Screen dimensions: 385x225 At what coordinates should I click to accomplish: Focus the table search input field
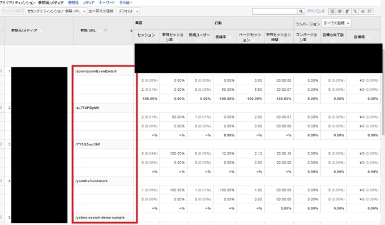click(x=275, y=11)
